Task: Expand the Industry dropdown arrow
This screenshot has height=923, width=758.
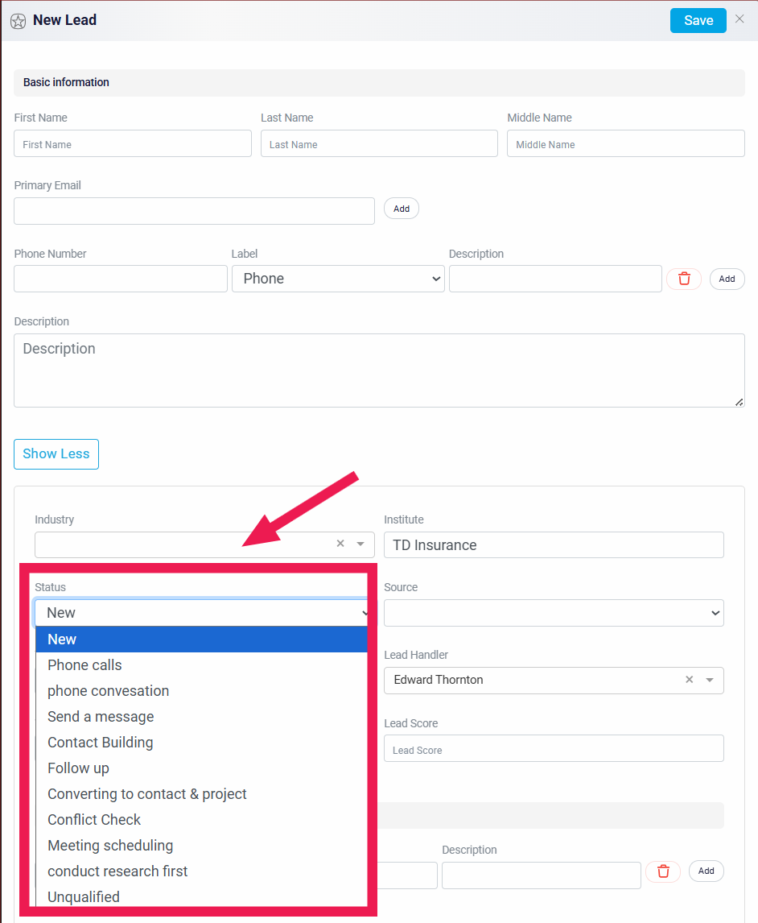Action: click(x=360, y=544)
